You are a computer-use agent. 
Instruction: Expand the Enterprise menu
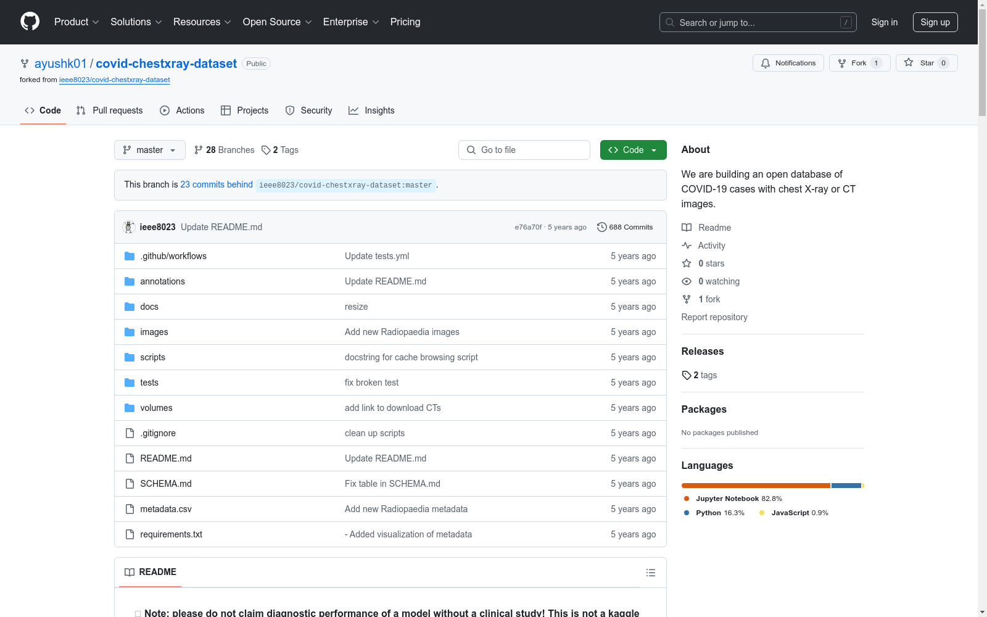(351, 22)
